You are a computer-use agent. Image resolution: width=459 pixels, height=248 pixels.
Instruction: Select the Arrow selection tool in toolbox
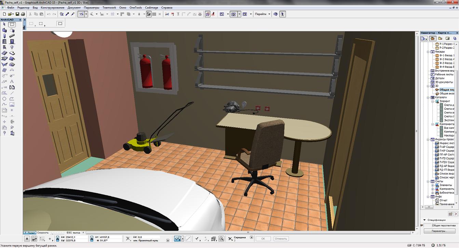4,25
